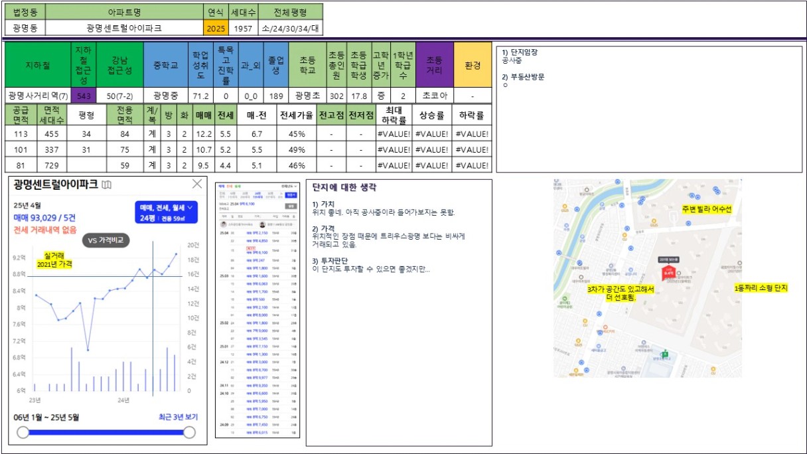Select the 세대수 header cell in the top table
The height and width of the screenshot is (454, 807).
242,12
